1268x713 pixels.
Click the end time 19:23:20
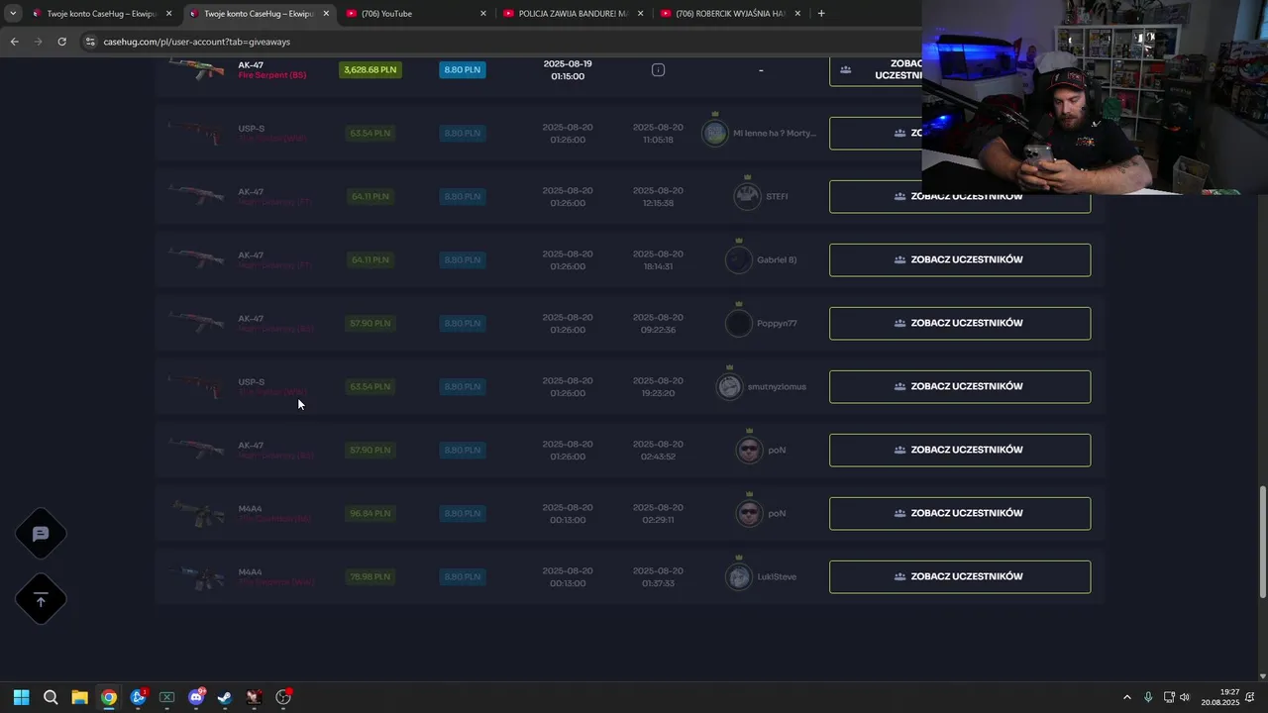[658, 393]
